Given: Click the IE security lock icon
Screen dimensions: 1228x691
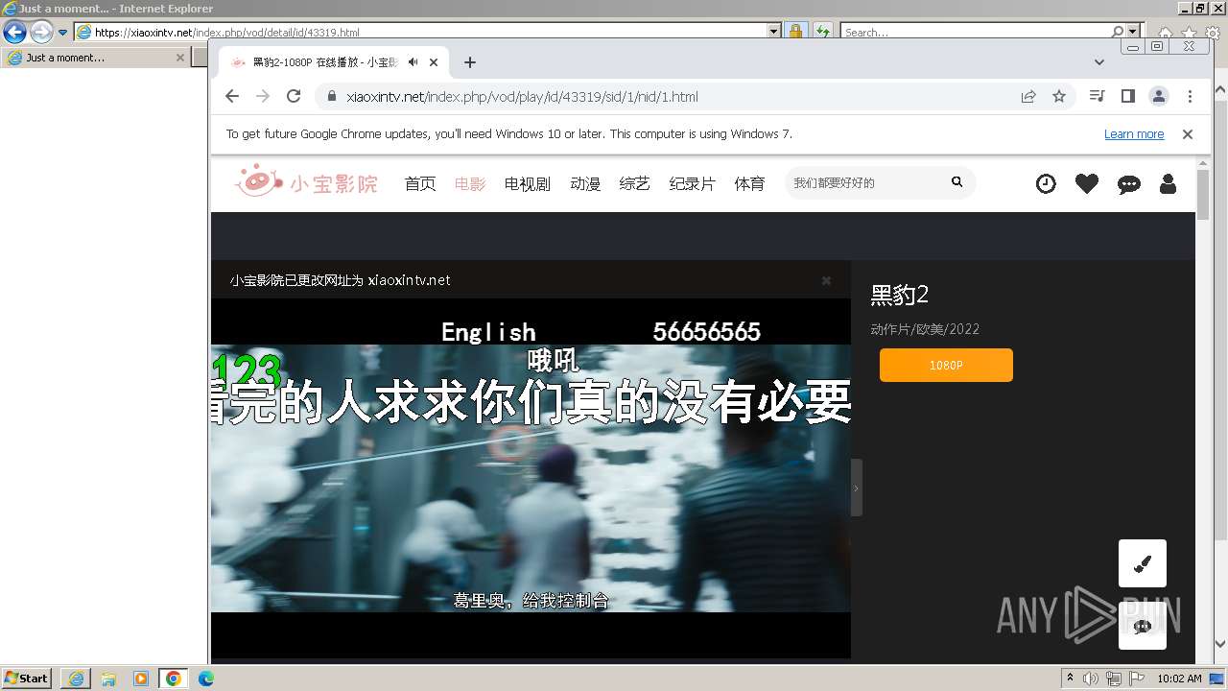Looking at the screenshot, I should coord(795,32).
